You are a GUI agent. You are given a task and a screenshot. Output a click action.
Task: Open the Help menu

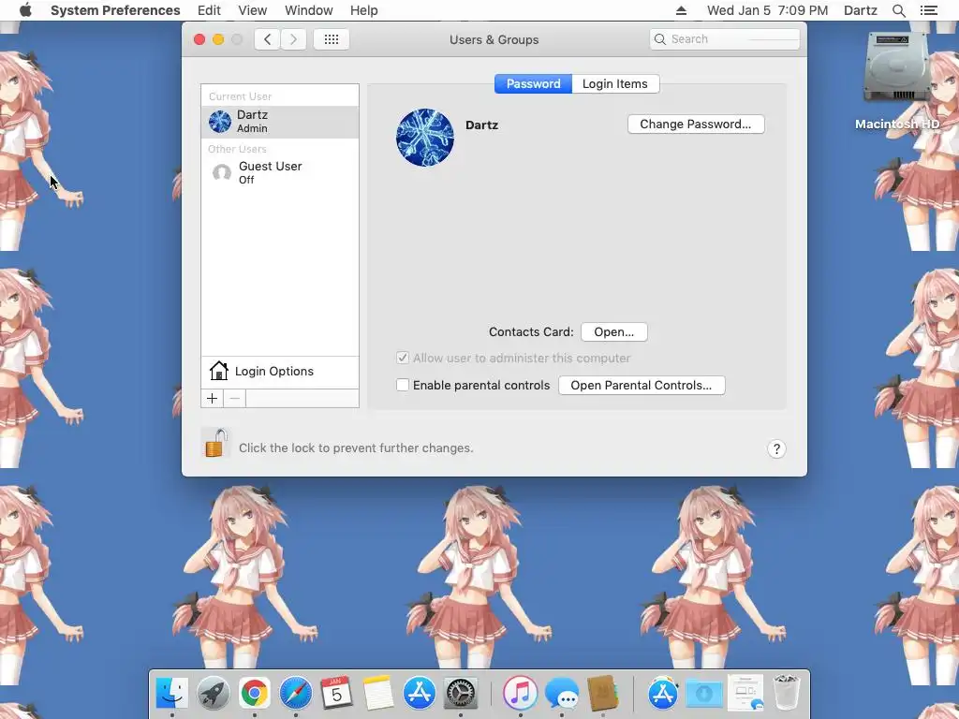pyautogui.click(x=364, y=10)
